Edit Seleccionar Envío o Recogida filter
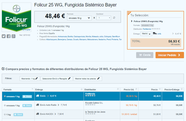186x121 pixels. click(x=57, y=78)
